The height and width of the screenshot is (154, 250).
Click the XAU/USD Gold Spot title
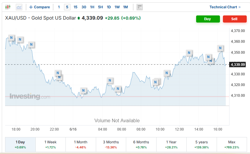40,18
